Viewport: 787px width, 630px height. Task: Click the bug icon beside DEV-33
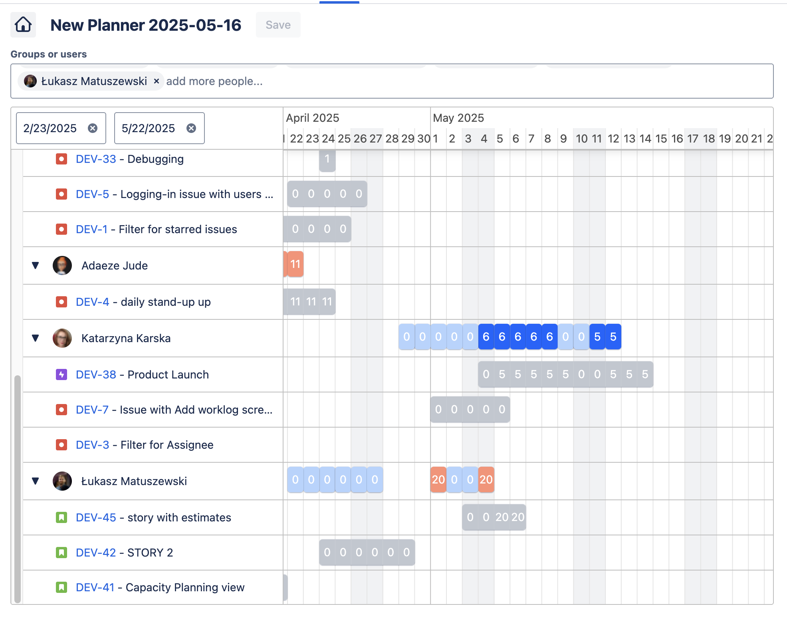[x=61, y=159]
